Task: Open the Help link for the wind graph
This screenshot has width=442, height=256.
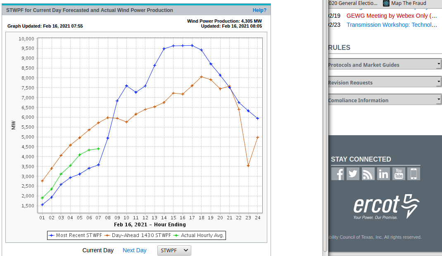Action: [x=259, y=10]
